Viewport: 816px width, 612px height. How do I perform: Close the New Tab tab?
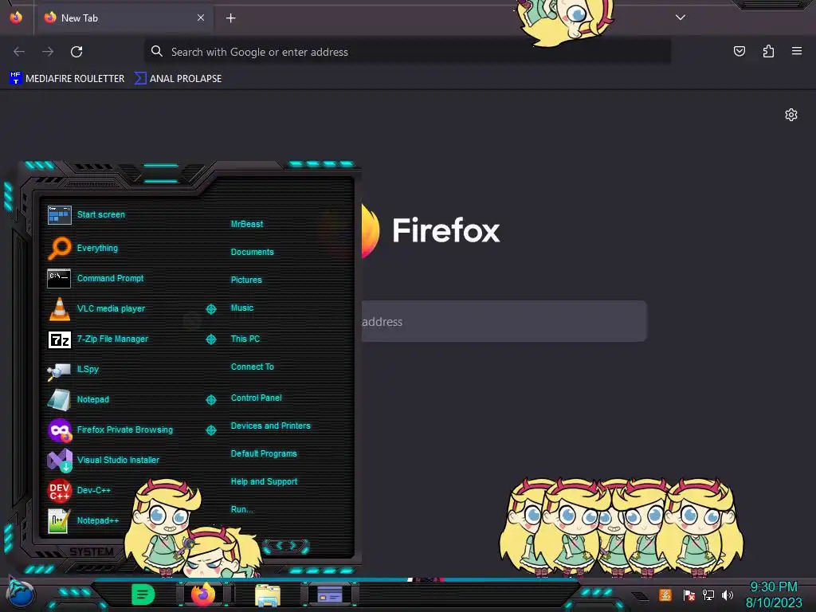201,18
